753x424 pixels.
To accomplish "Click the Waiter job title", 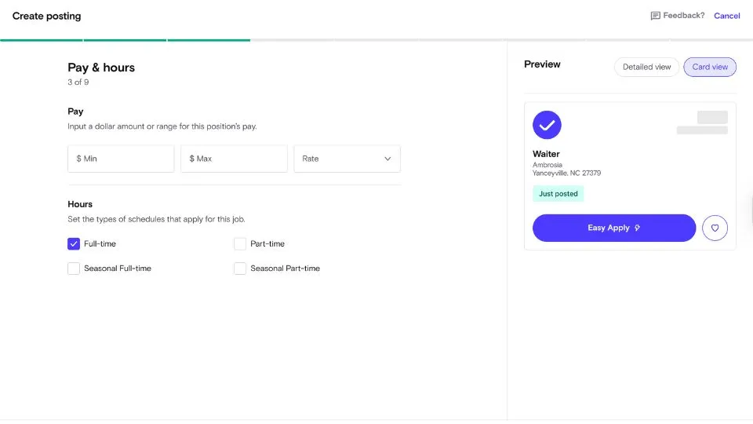I will coord(546,154).
